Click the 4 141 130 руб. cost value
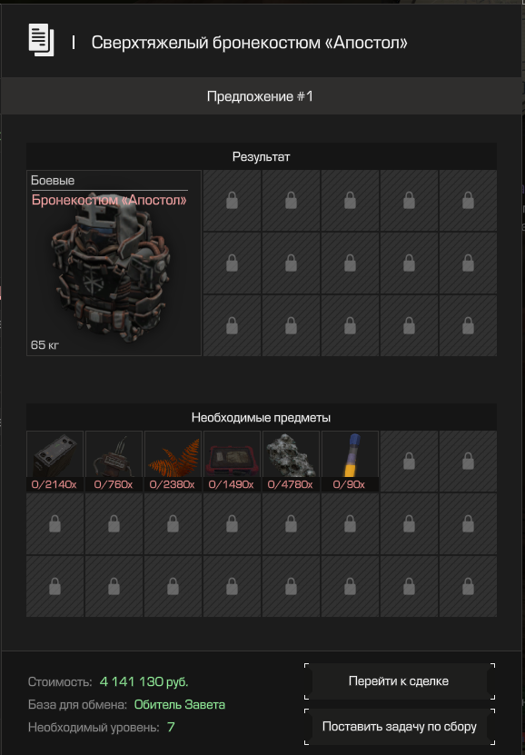 point(144,681)
